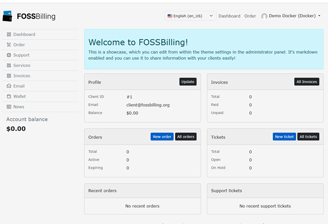The width and height of the screenshot is (328, 224).
Task: Click the Order shopping cart icon
Action: click(9, 45)
